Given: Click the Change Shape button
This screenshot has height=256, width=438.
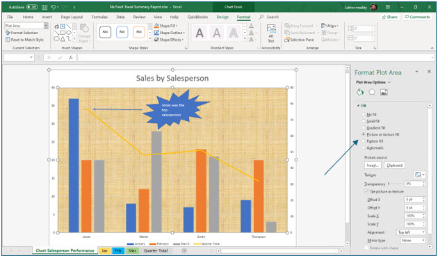Looking at the screenshot, I should pyautogui.click(x=84, y=33).
